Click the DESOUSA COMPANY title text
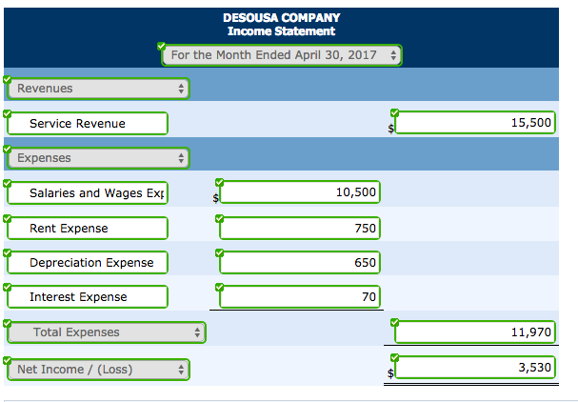The width and height of the screenshot is (578, 402). coord(282,18)
